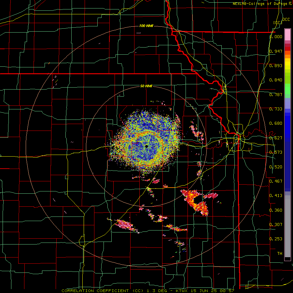Pick the pink segment atop the color bar

coord(287,35)
